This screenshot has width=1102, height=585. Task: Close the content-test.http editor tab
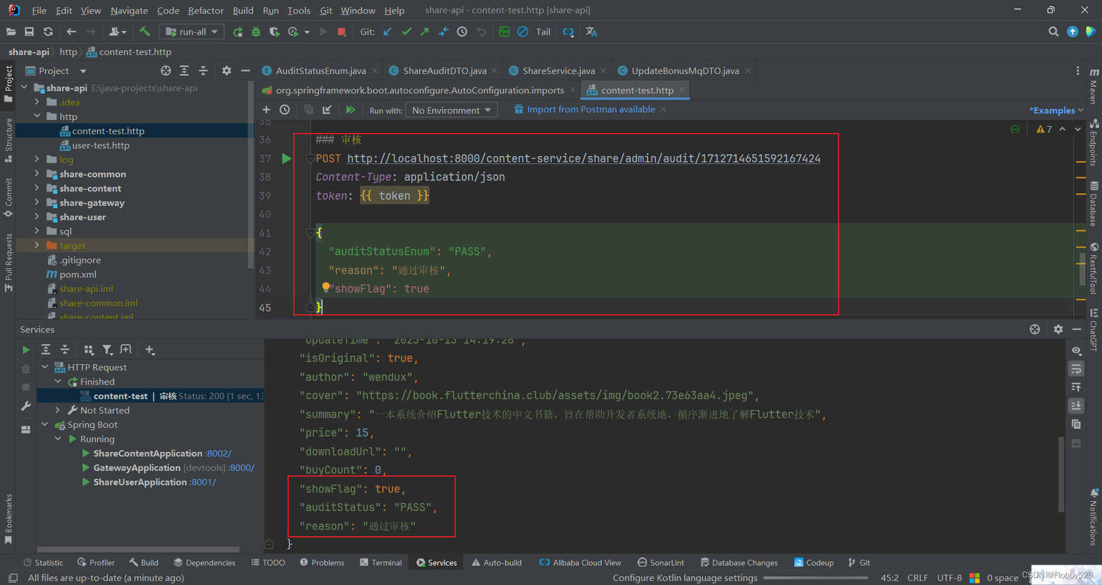(x=682, y=90)
